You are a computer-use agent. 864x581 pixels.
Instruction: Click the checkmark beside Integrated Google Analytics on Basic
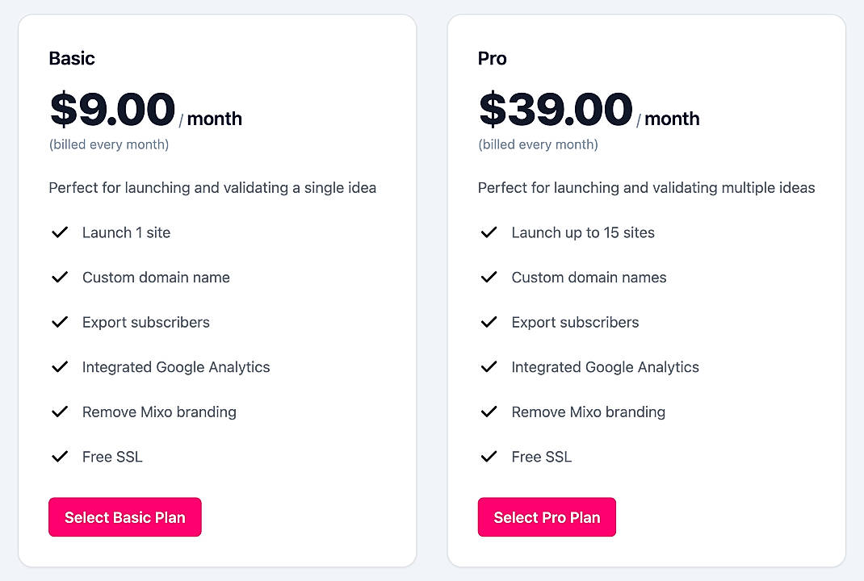tap(60, 366)
